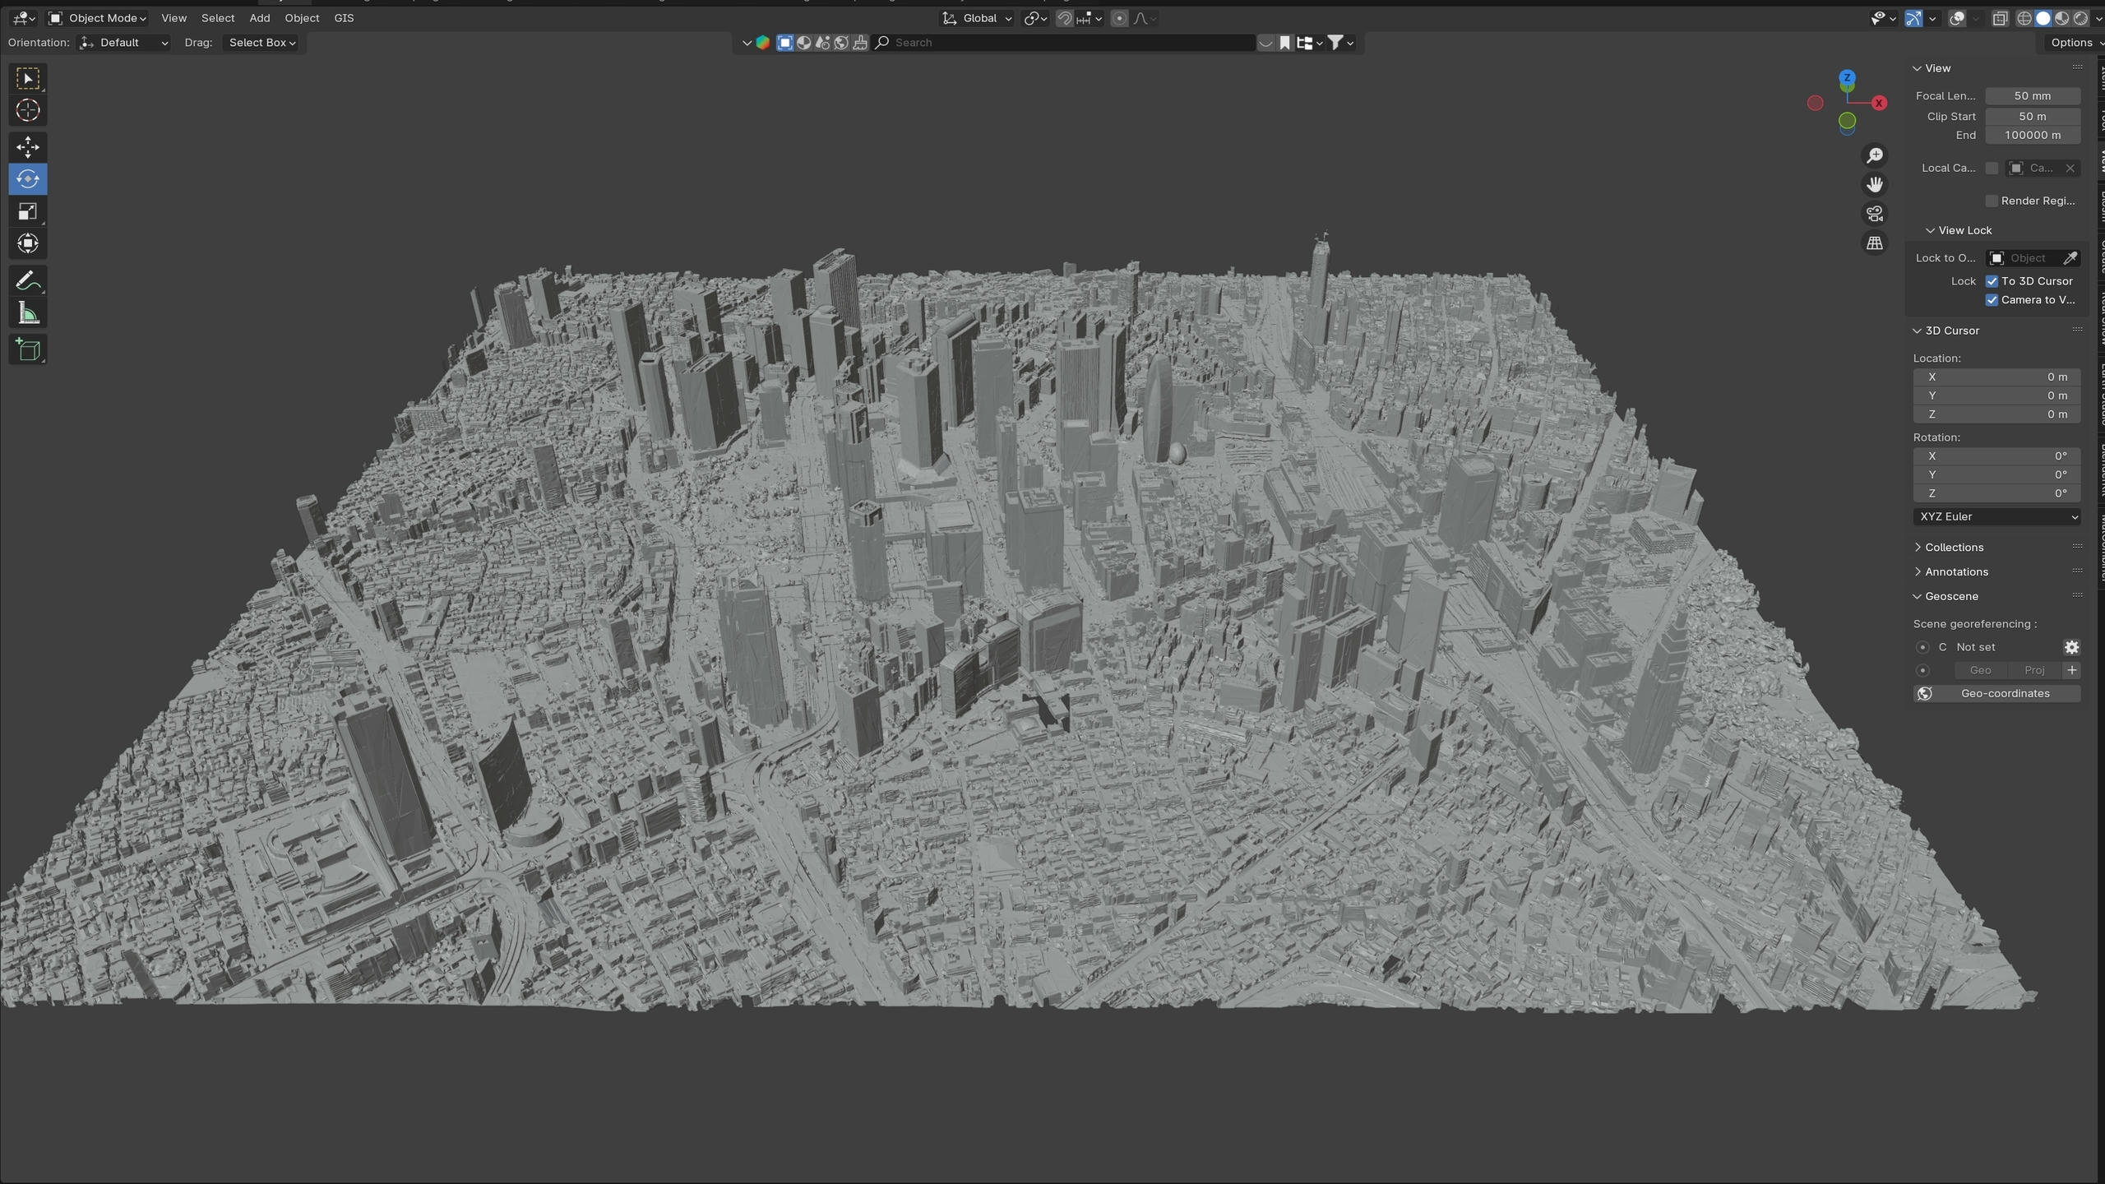
Task: Select the Measure ruler tool
Action: [28, 313]
